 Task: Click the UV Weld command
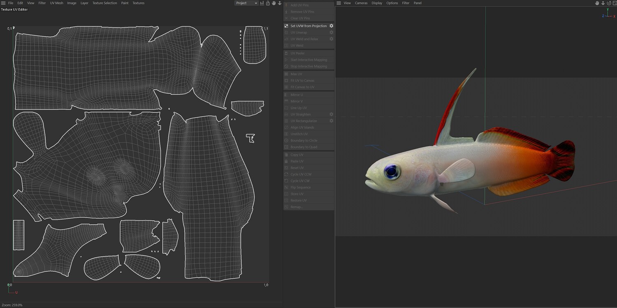tap(308, 46)
